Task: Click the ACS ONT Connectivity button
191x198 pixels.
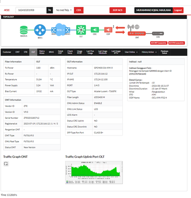Action: click(x=158, y=43)
